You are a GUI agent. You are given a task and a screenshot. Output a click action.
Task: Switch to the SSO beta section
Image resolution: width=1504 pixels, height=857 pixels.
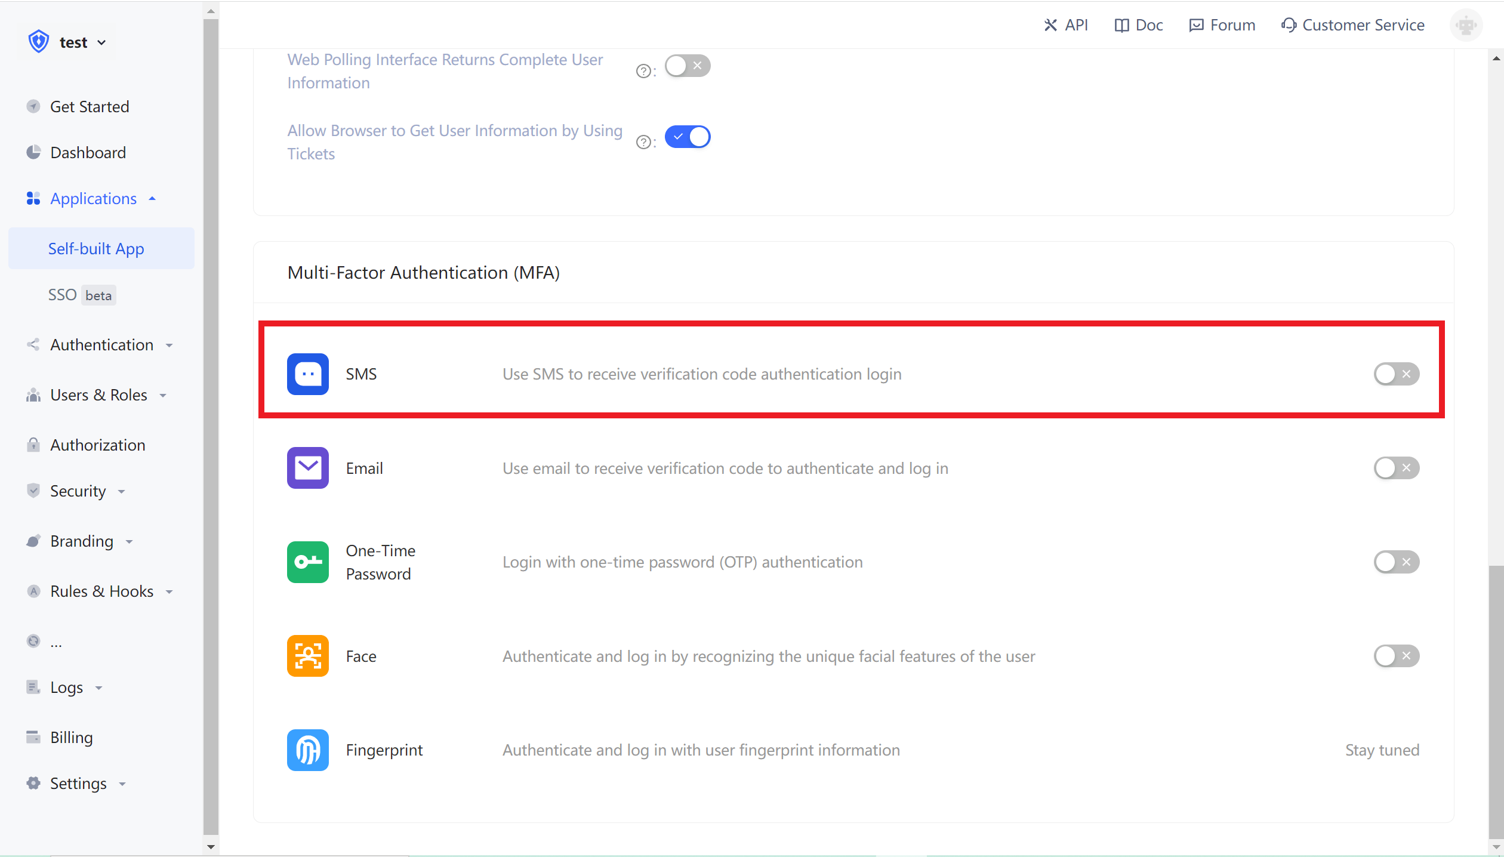pos(81,294)
